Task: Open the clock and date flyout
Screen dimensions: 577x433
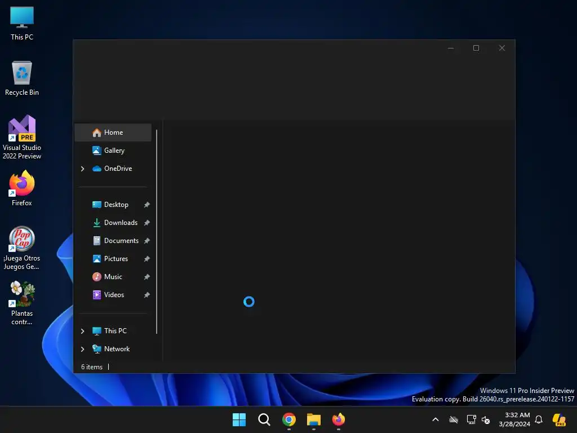Action: pos(514,419)
